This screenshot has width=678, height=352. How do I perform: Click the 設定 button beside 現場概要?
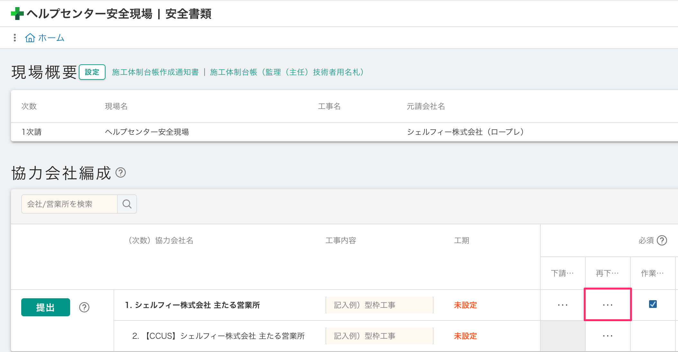92,72
